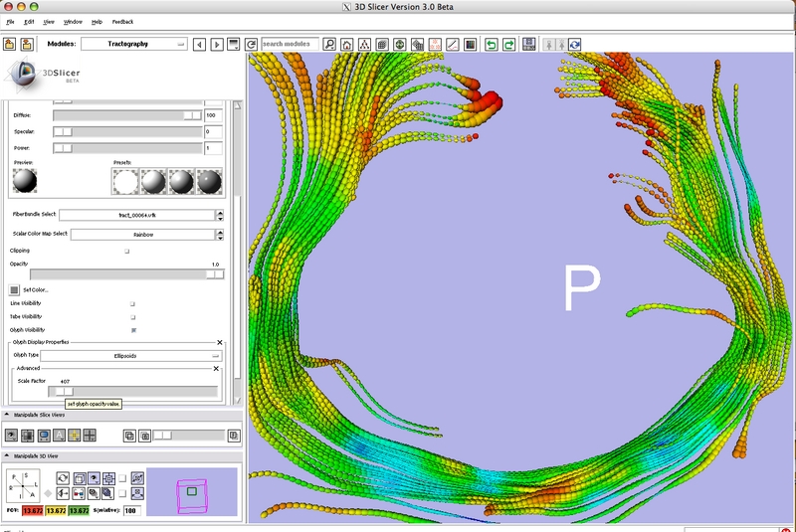Click the Opacity slider track
This screenshot has height=532, width=796.
[119, 274]
